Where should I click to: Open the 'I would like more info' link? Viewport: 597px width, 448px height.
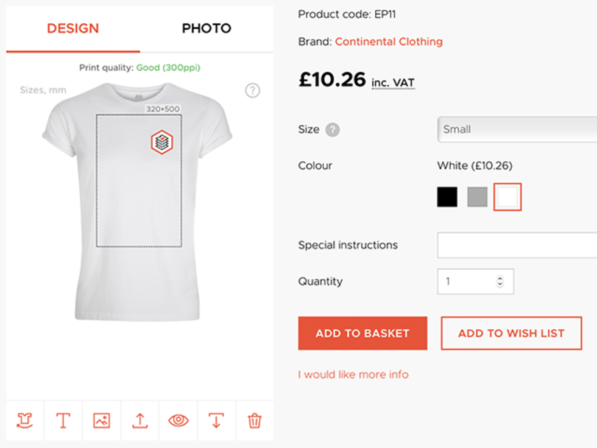click(x=352, y=375)
